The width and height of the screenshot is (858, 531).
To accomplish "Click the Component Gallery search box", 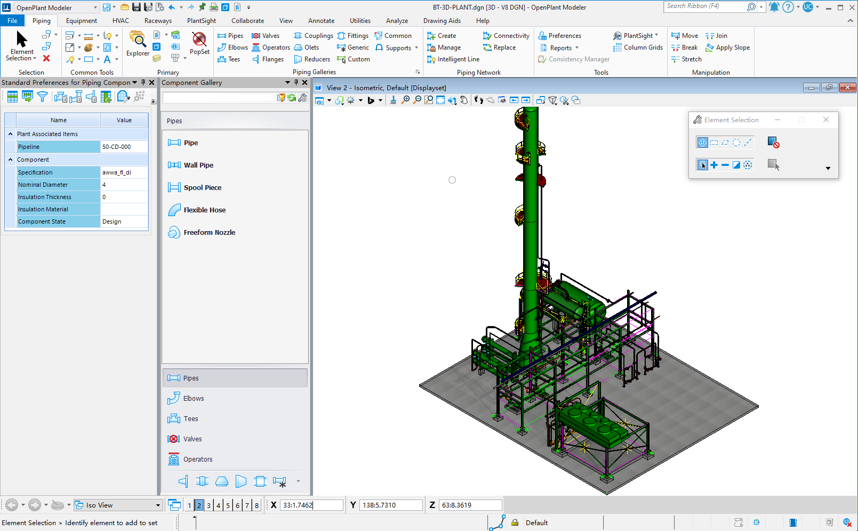I will (x=219, y=98).
